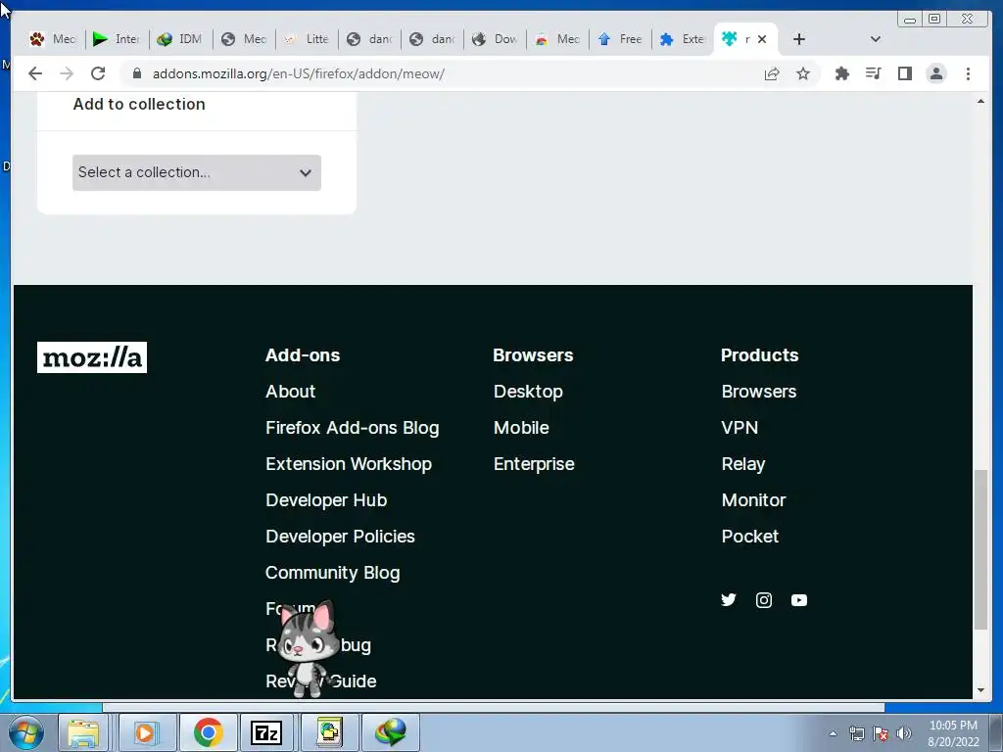Image resolution: width=1003 pixels, height=752 pixels.
Task: Open the side panel icon
Action: tap(904, 73)
